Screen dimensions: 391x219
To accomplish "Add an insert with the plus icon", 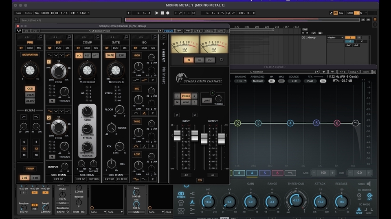I will 164,44.
